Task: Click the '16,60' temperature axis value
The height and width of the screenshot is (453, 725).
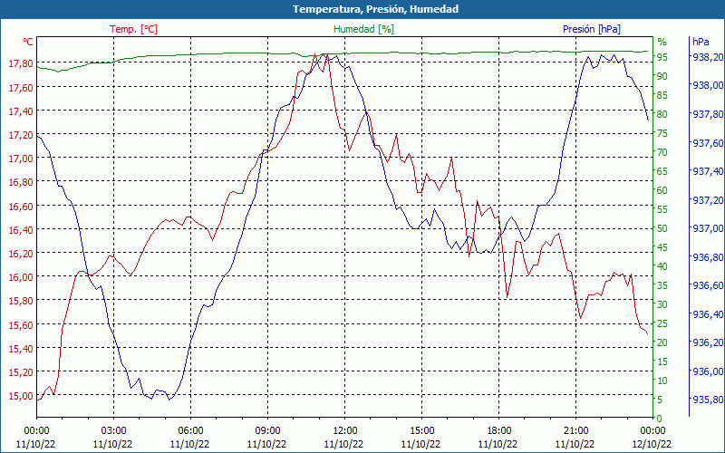Action: 21,207
